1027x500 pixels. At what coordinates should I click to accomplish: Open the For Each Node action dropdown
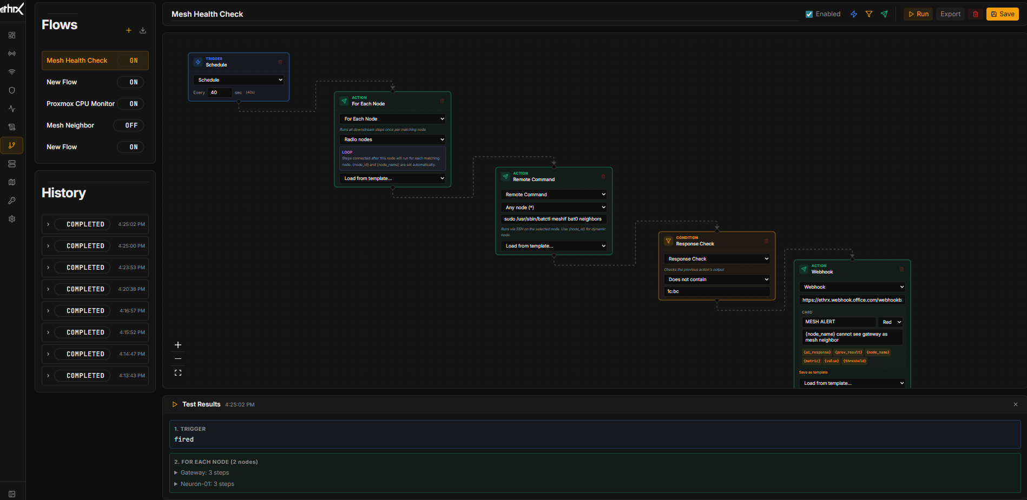(393, 119)
